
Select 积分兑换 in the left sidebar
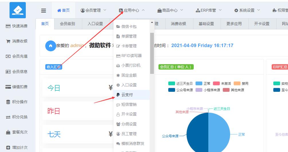pyautogui.click(x=17, y=117)
